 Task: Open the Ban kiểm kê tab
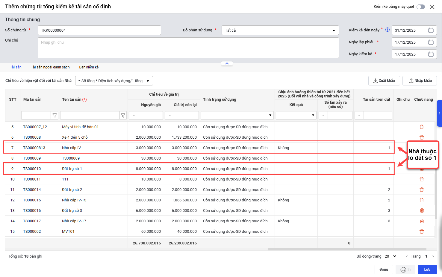[89, 67]
